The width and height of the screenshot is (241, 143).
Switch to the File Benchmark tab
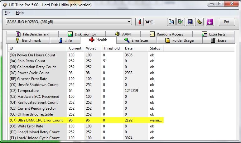click(32, 34)
